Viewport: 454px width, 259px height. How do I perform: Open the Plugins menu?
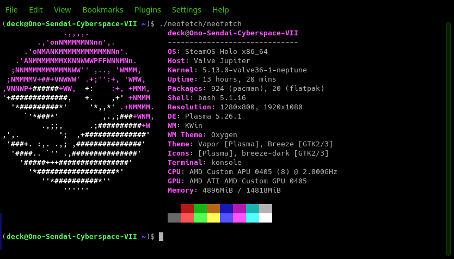[x=148, y=10]
